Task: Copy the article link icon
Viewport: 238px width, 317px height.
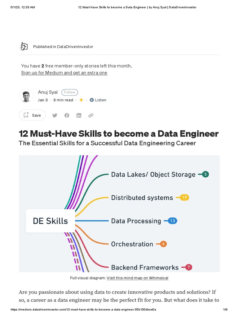Action: point(91,115)
